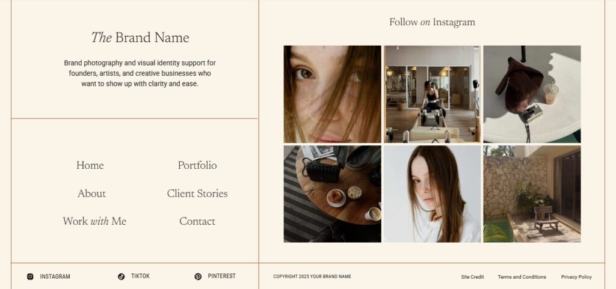The image size is (616, 289).
Task: Navigate to the About page
Action: (91, 193)
